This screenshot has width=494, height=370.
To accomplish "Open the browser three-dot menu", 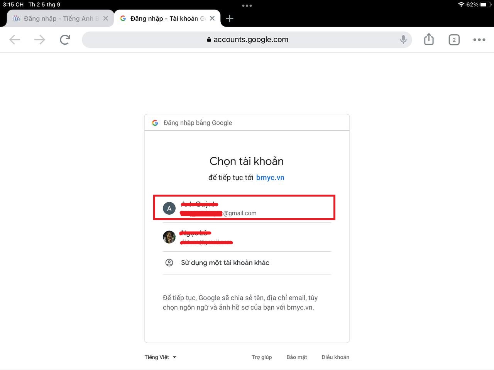I will (x=479, y=39).
